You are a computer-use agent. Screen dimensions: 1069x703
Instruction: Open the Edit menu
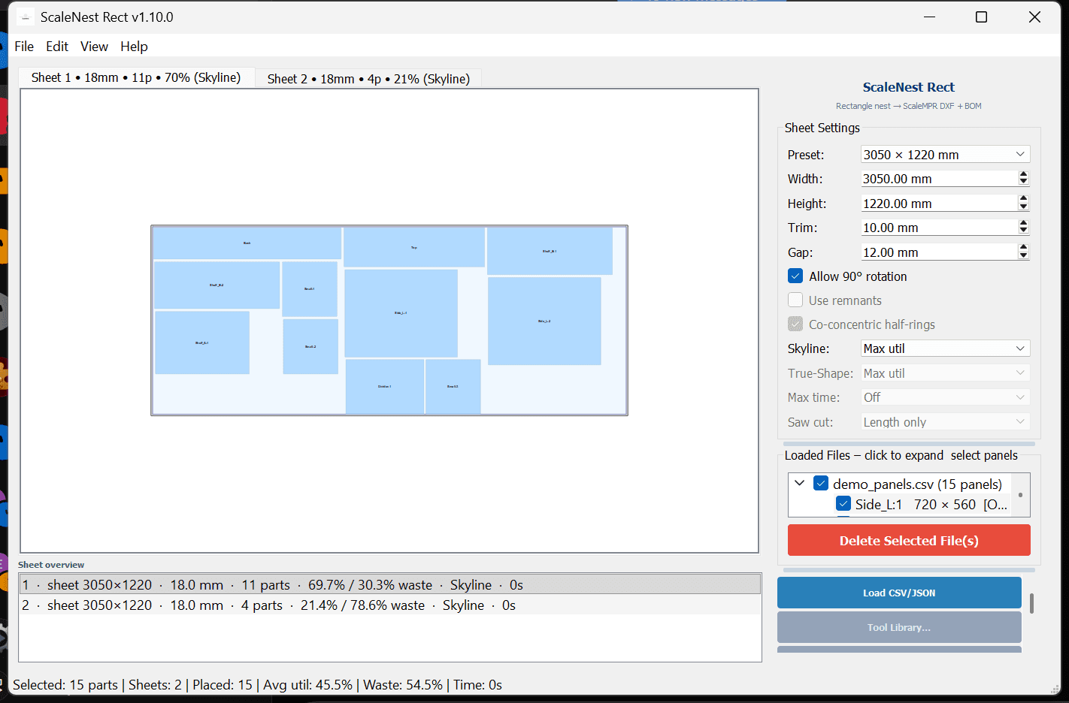pos(57,47)
